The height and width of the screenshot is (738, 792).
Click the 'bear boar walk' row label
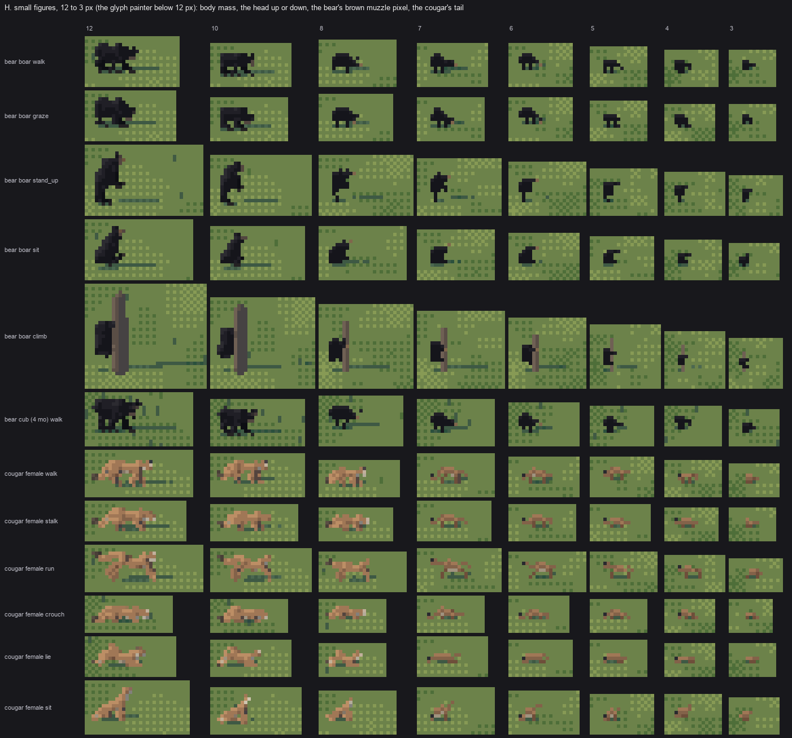(x=25, y=62)
